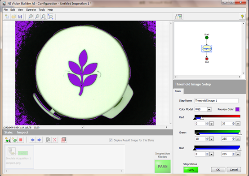
Task: Open the Tools menu
Action: (42, 10)
